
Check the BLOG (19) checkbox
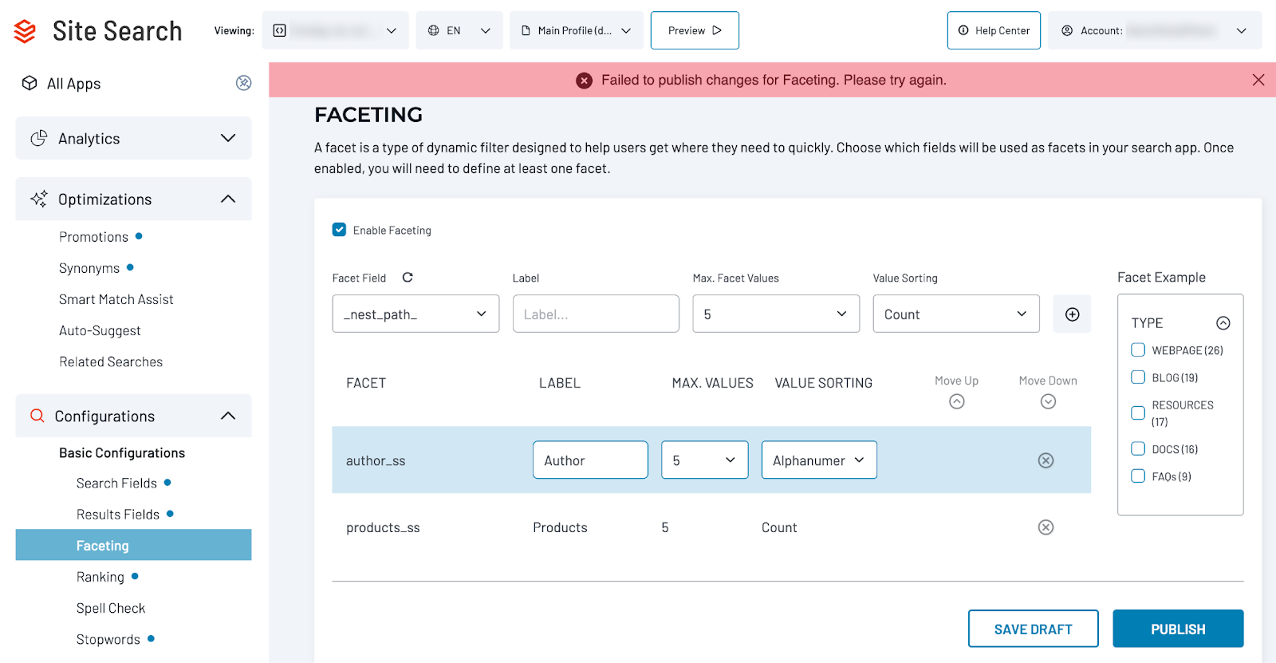tap(1138, 377)
